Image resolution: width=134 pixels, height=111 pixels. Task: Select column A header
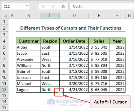tap(12, 15)
